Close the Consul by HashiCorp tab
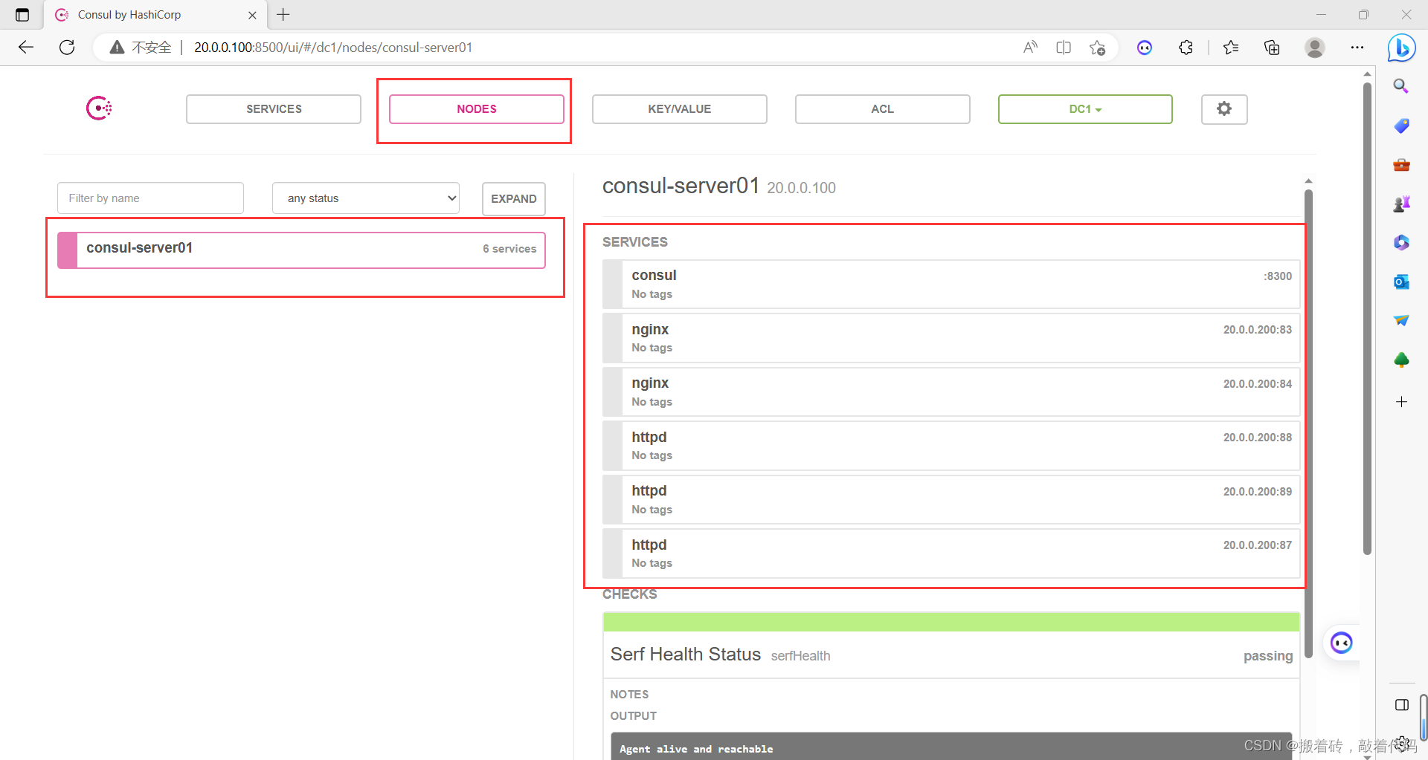Viewport: 1428px width, 760px height. (252, 15)
